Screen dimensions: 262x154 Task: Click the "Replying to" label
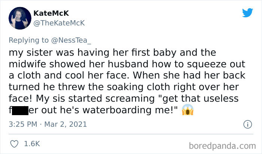[28, 40]
